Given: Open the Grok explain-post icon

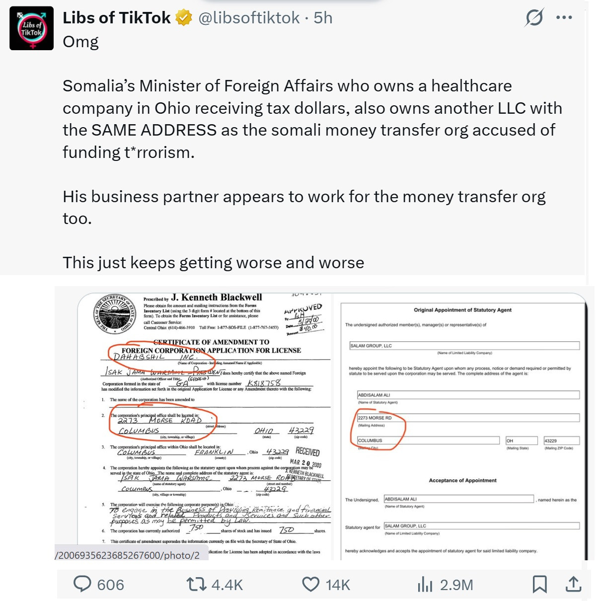Looking at the screenshot, I should (x=534, y=18).
